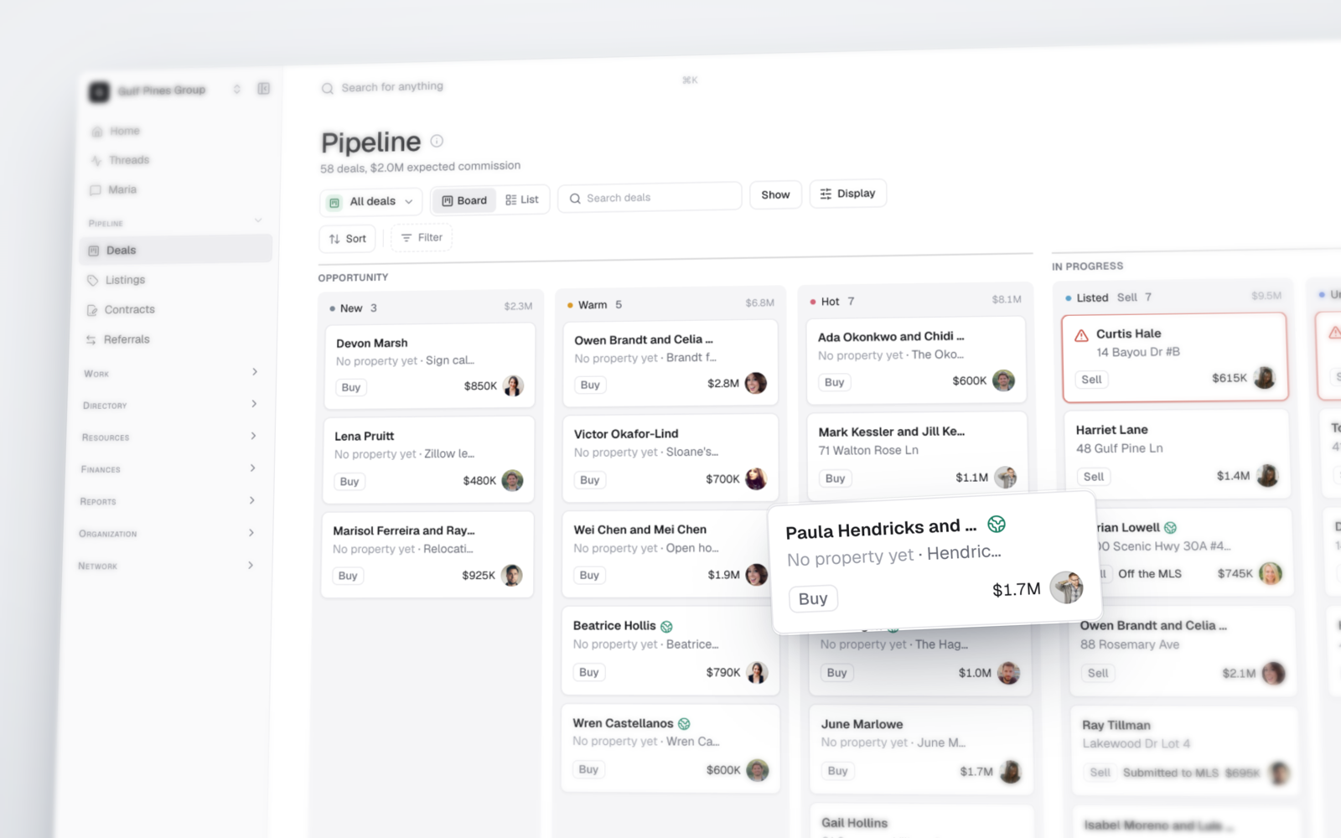The image size is (1341, 838).
Task: Collapse the Pipeline sidebar section
Action: 258,220
